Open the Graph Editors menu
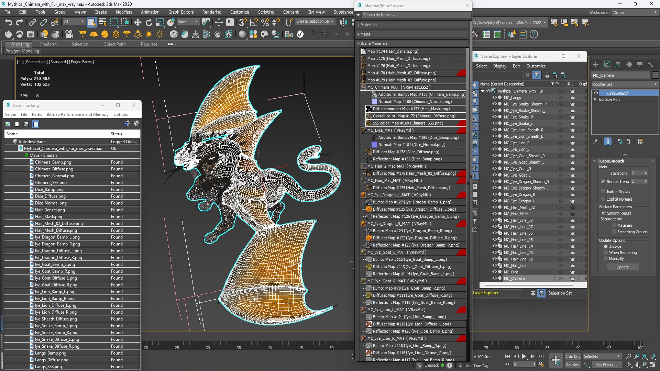The width and height of the screenshot is (660, 371). 181,12
